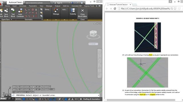Select the Vertical constraint icon

tap(36, 13)
